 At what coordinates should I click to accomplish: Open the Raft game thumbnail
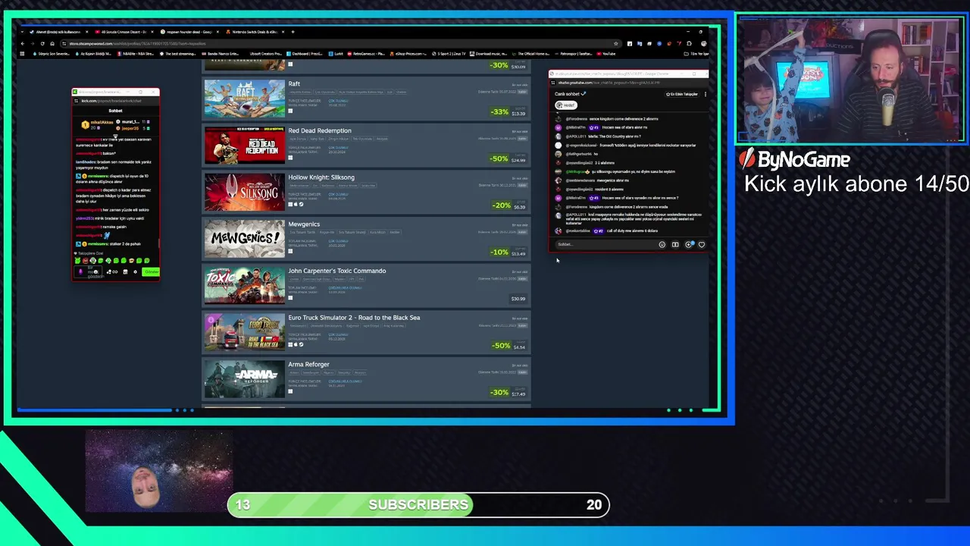click(x=245, y=99)
